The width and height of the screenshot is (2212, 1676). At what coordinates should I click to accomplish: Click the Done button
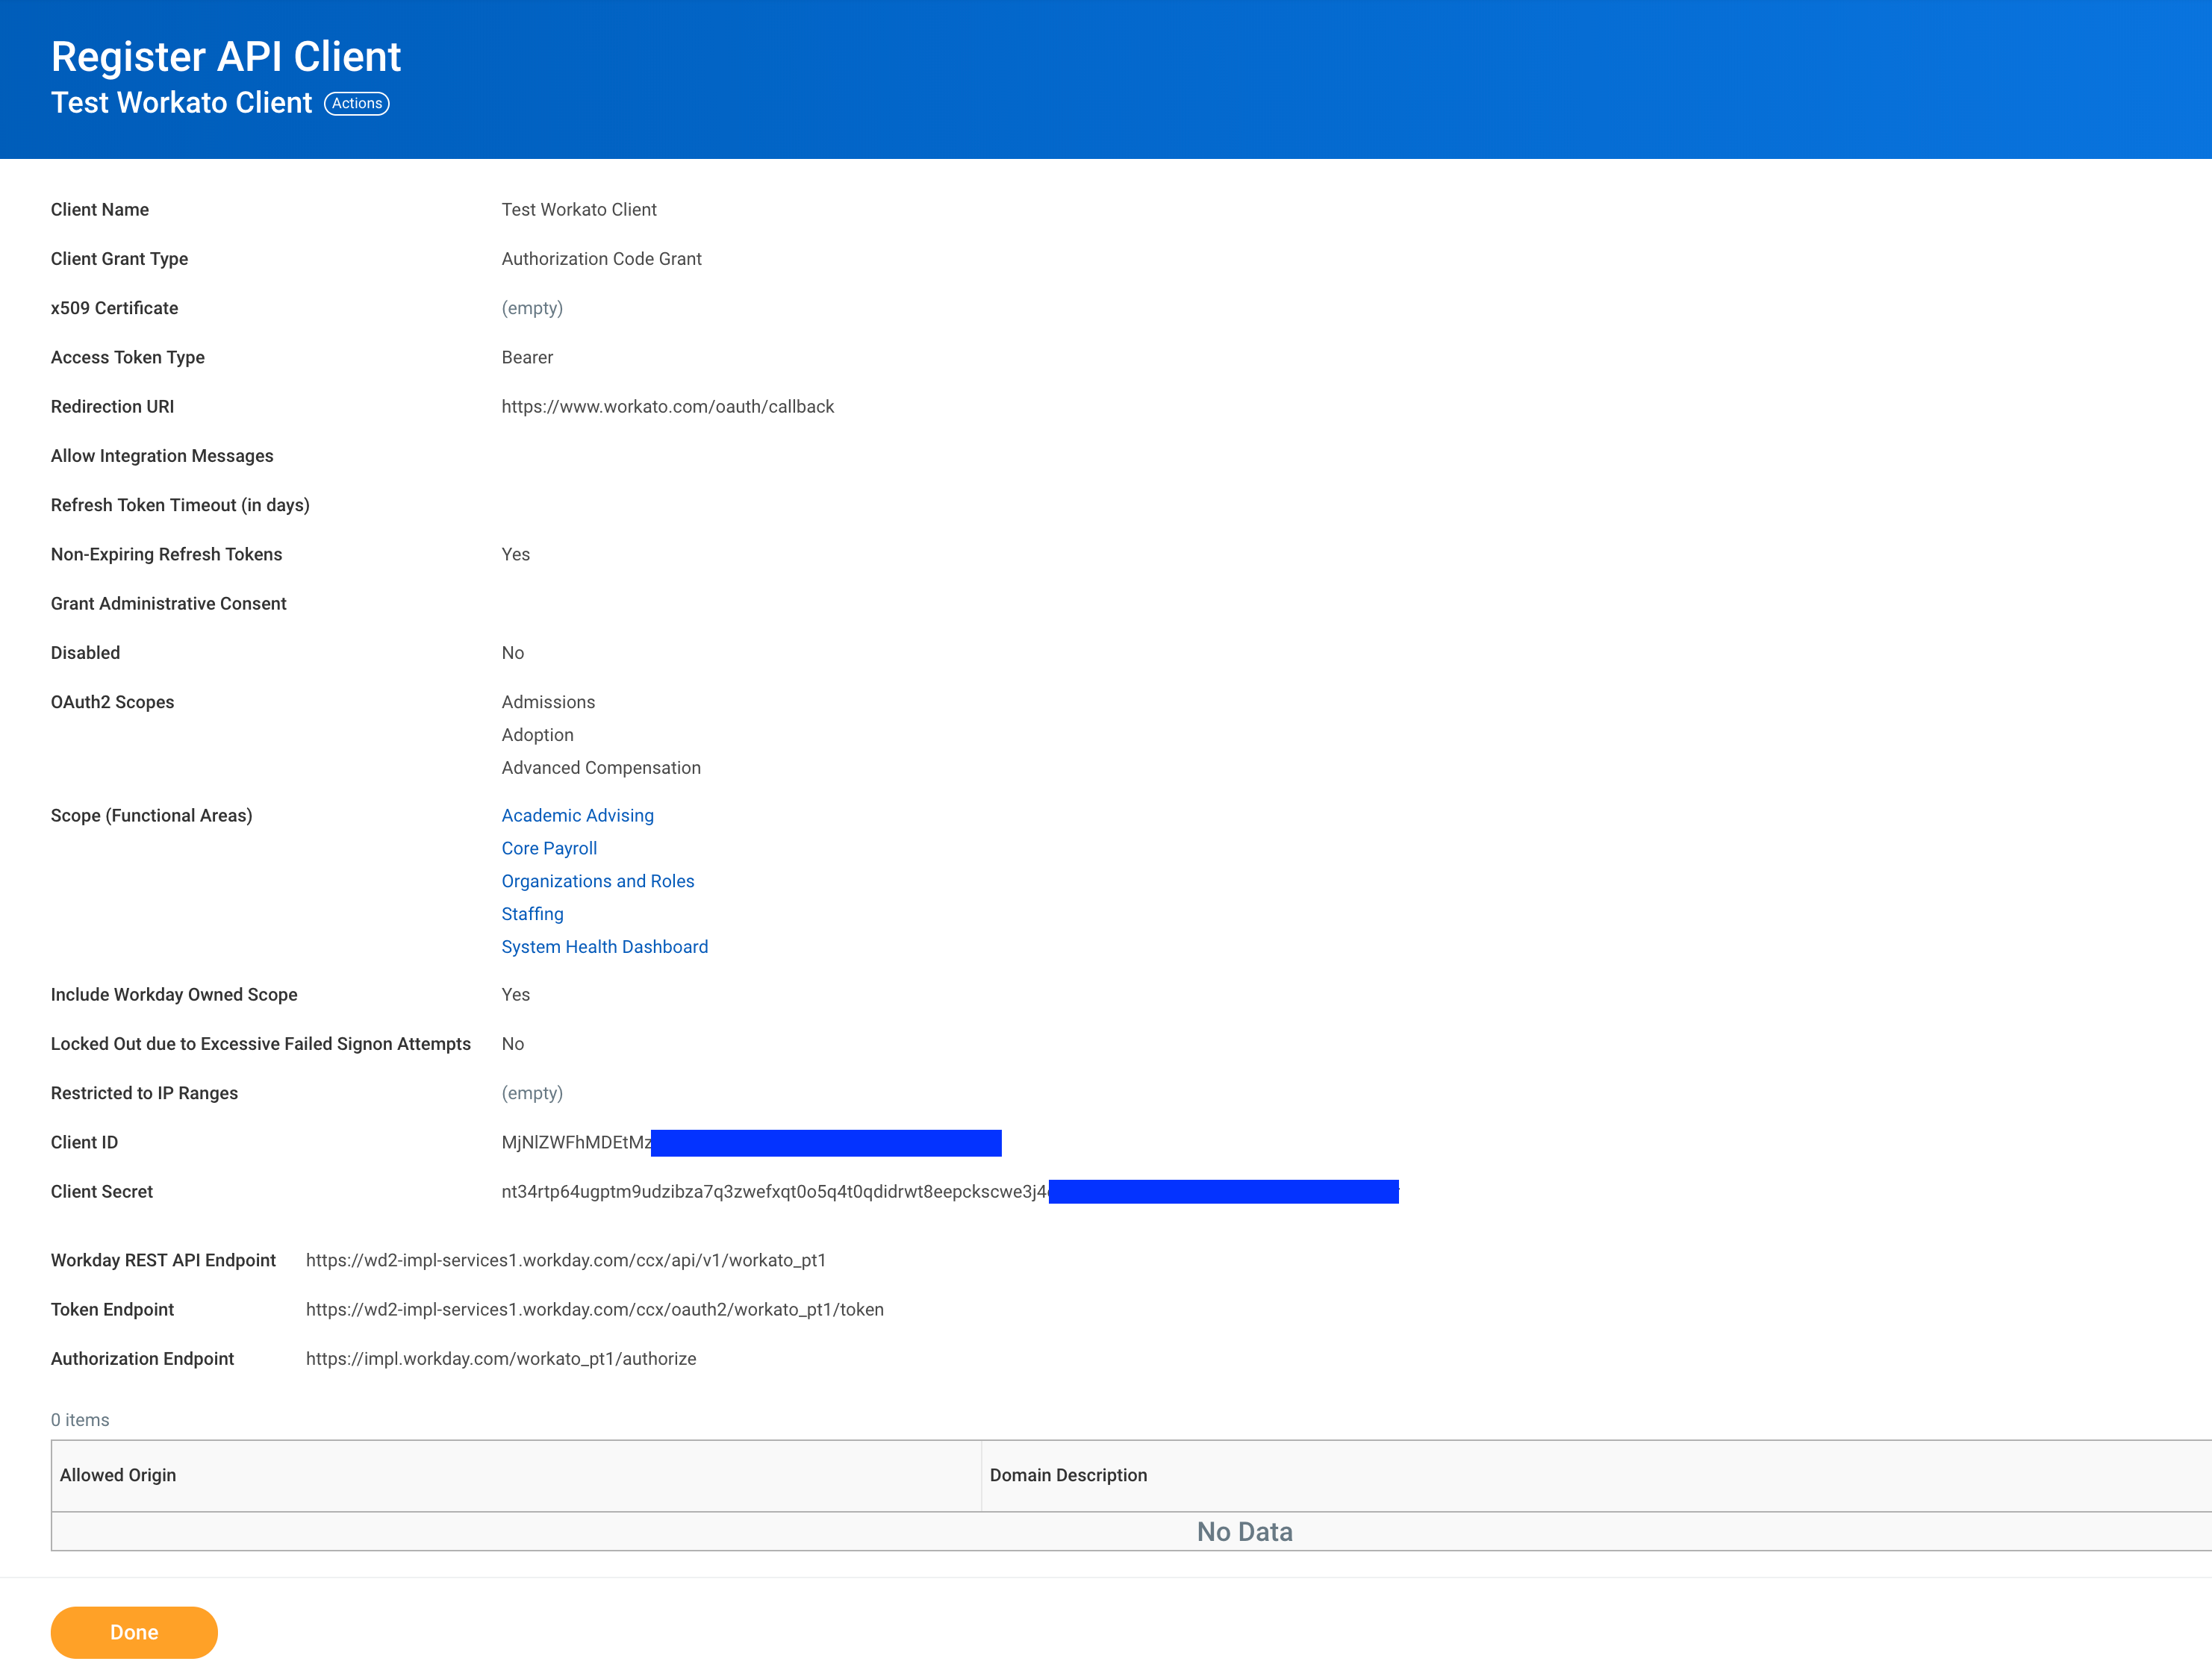click(134, 1632)
